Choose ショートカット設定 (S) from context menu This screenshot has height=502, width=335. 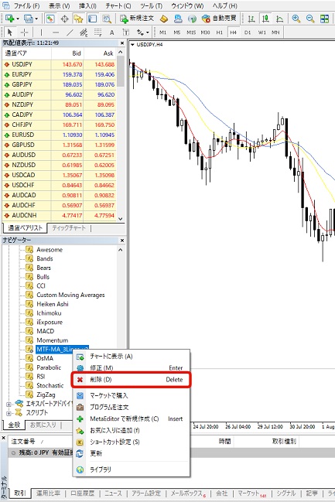pyautogui.click(x=132, y=442)
